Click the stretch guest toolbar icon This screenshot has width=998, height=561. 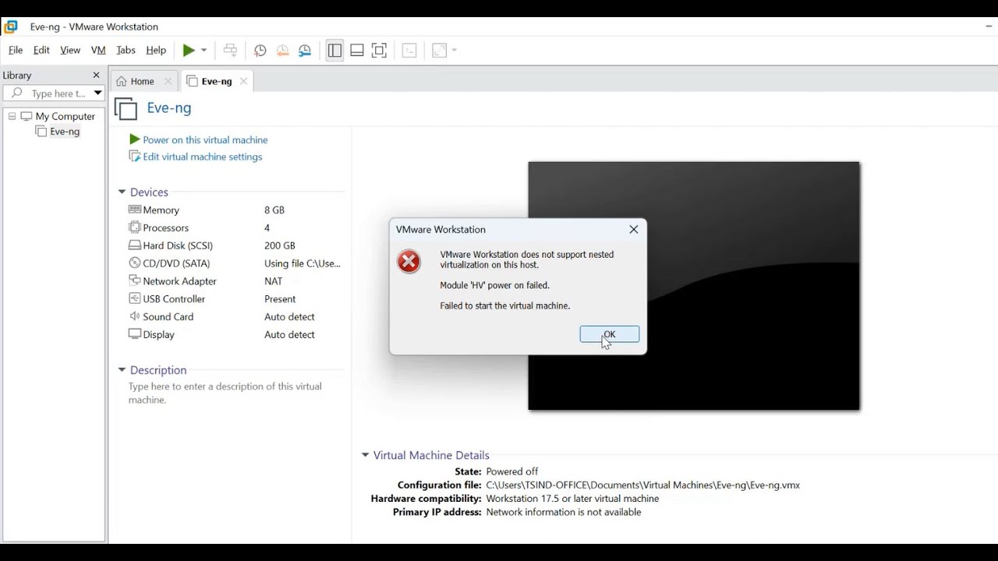(x=439, y=51)
